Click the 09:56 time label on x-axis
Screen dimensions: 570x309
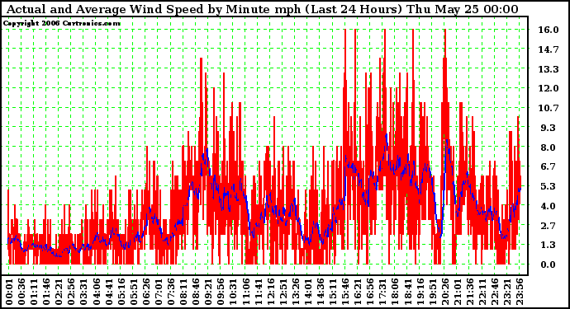(221, 292)
